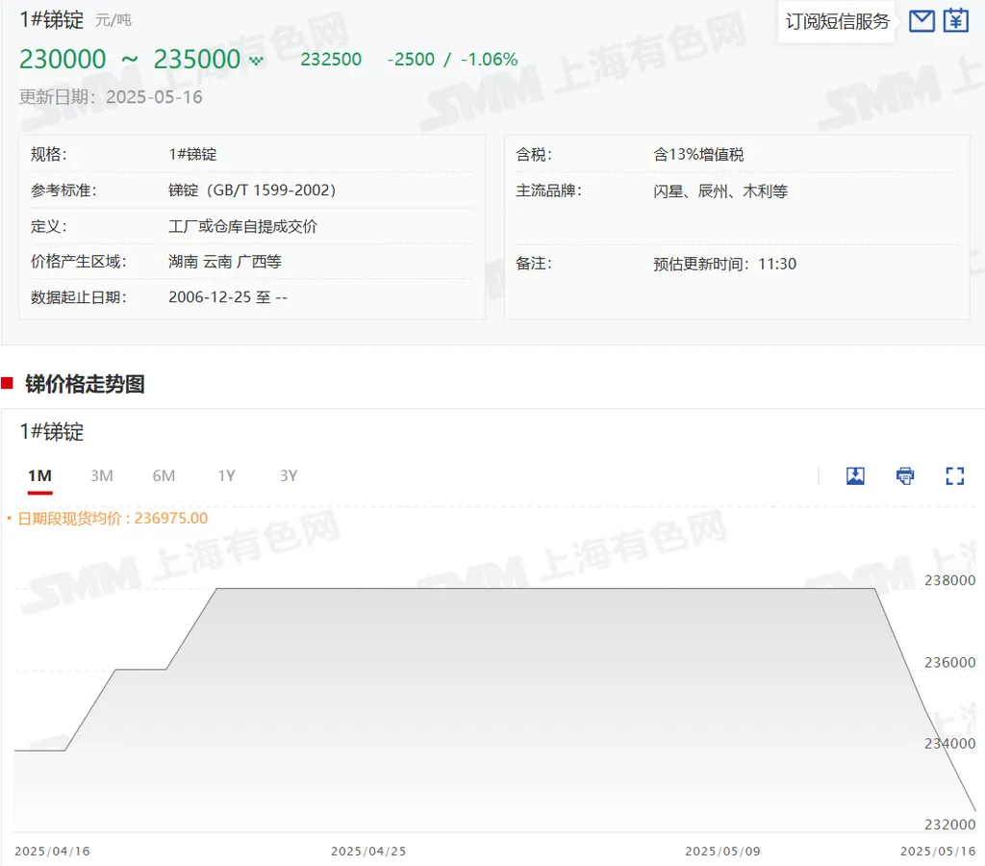The height and width of the screenshot is (866, 985).
Task: Click the small icon after 235000
Action: pyautogui.click(x=256, y=61)
